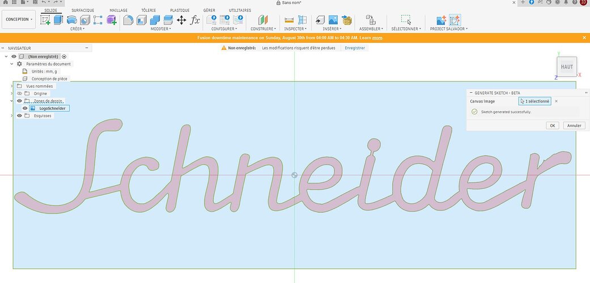Screen dimensions: 590x283
Task: Open the notifications bell
Action: [567, 2]
